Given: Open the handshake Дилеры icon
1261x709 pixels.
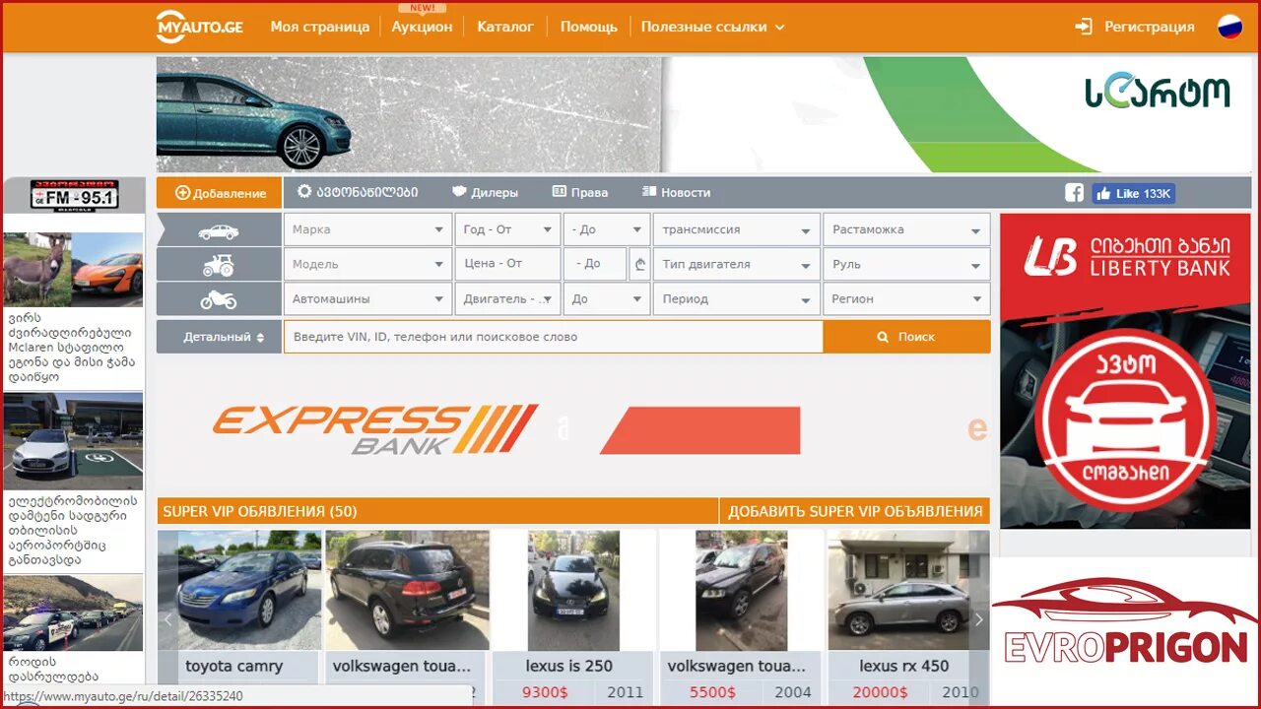Looking at the screenshot, I should [457, 192].
